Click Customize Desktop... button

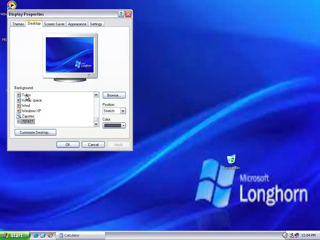35,132
